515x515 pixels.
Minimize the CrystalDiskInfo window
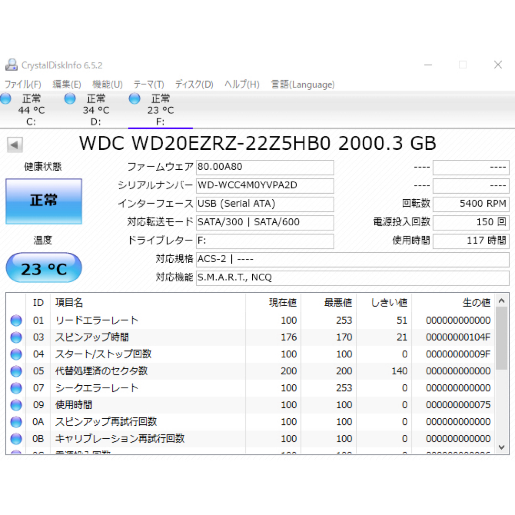click(x=428, y=65)
